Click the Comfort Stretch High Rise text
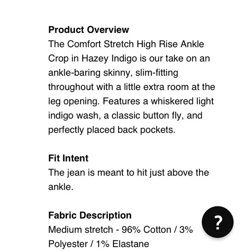The height and width of the screenshot is (251, 251). pos(122,44)
